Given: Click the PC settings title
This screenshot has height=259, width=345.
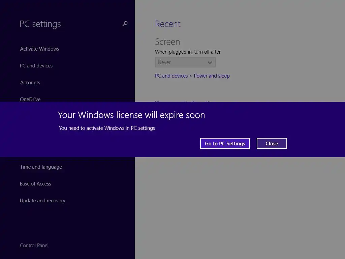Looking at the screenshot, I should coord(40,24).
